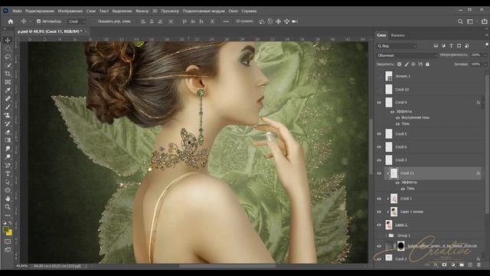This screenshot has width=490, height=276.
Task: Filter layers by type layers (T icon)
Action: 451,46
